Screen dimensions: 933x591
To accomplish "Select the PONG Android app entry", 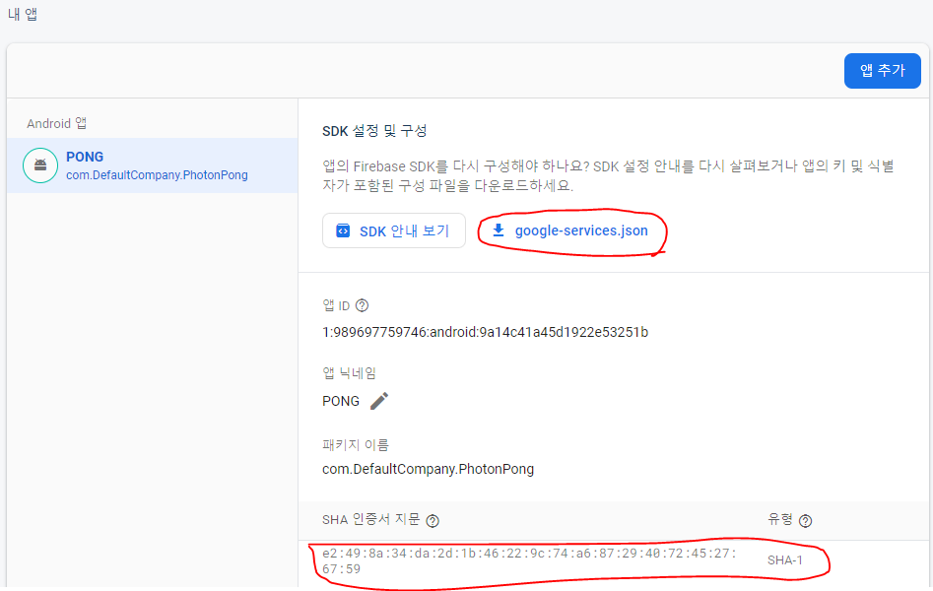I will [x=153, y=165].
